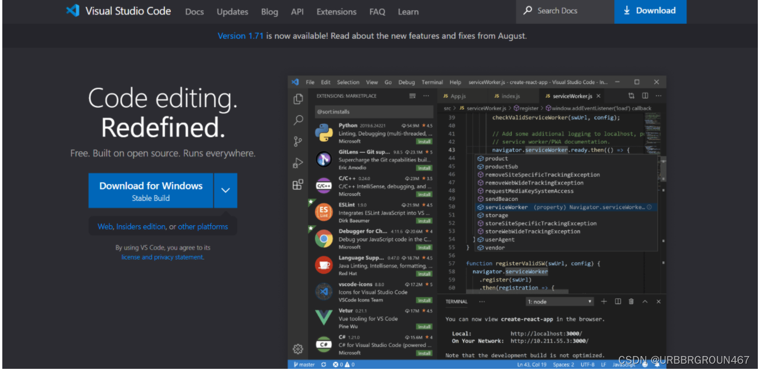
Task: Select serviceWorker autocomplete suggestion
Action: [x=566, y=207]
